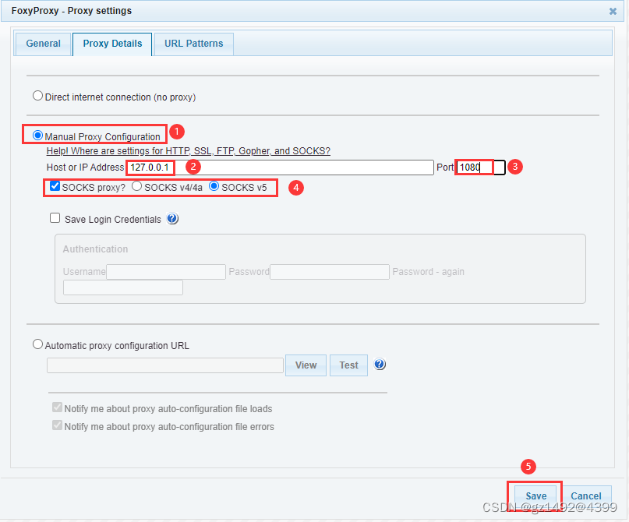Open the URL Patterns tab
This screenshot has width=629, height=522.
(x=194, y=44)
